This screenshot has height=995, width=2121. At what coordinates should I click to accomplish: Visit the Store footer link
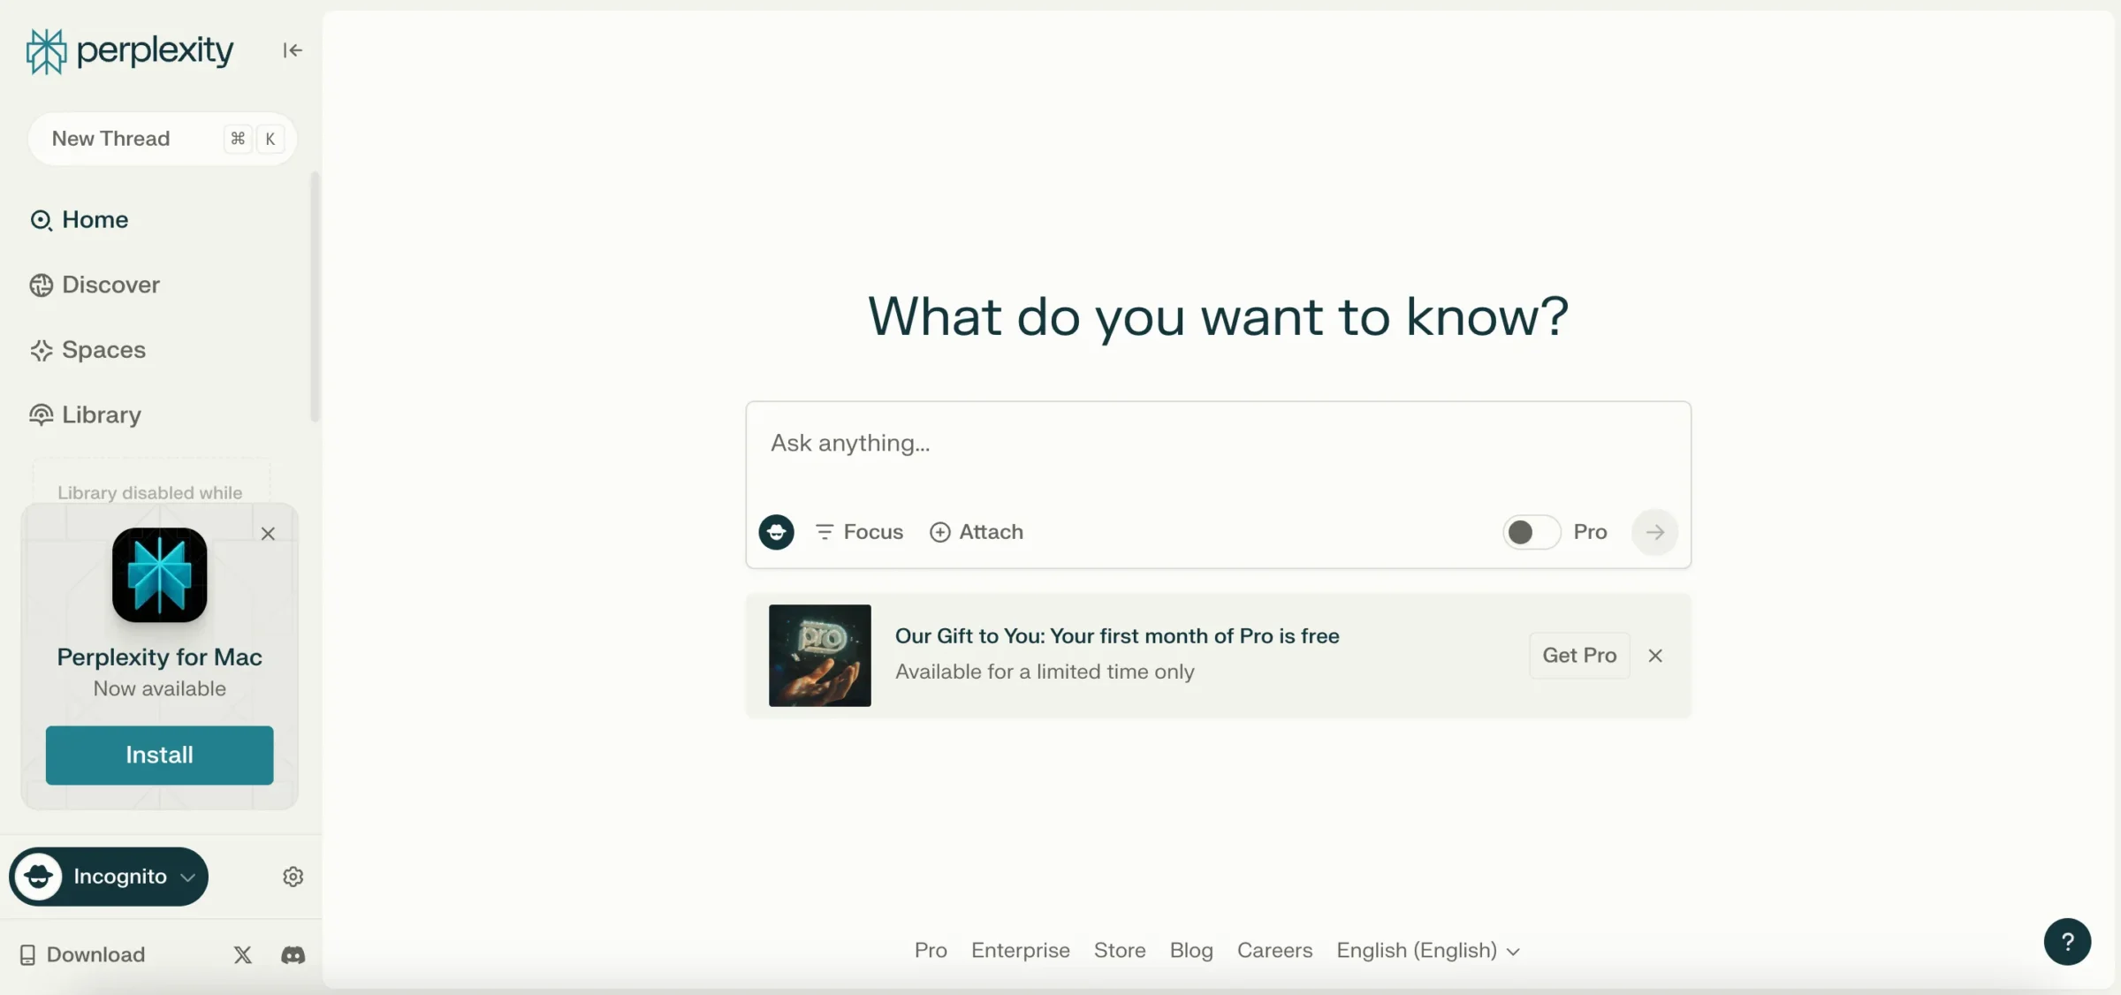[1120, 951]
